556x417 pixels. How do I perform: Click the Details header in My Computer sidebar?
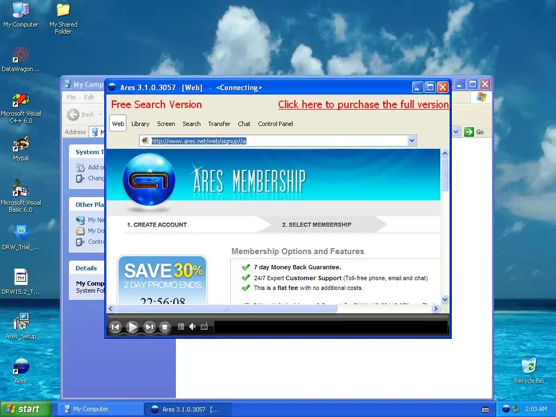click(x=86, y=268)
